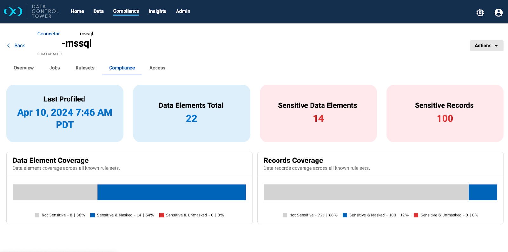The width and height of the screenshot is (508, 252).
Task: Open the user profile account icon
Action: click(x=498, y=13)
